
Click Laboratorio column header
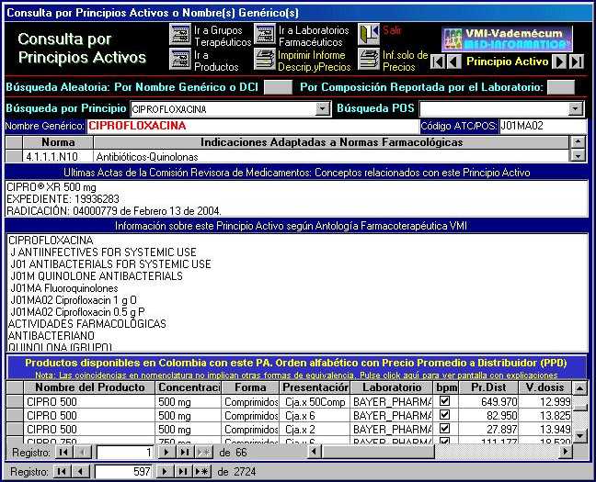[392, 387]
